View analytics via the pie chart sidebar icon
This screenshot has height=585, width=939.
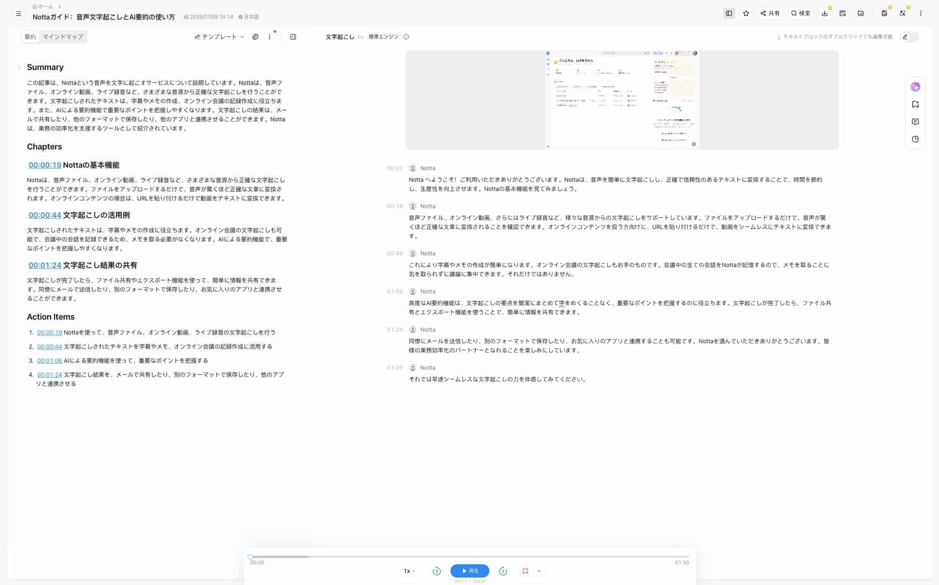point(916,139)
